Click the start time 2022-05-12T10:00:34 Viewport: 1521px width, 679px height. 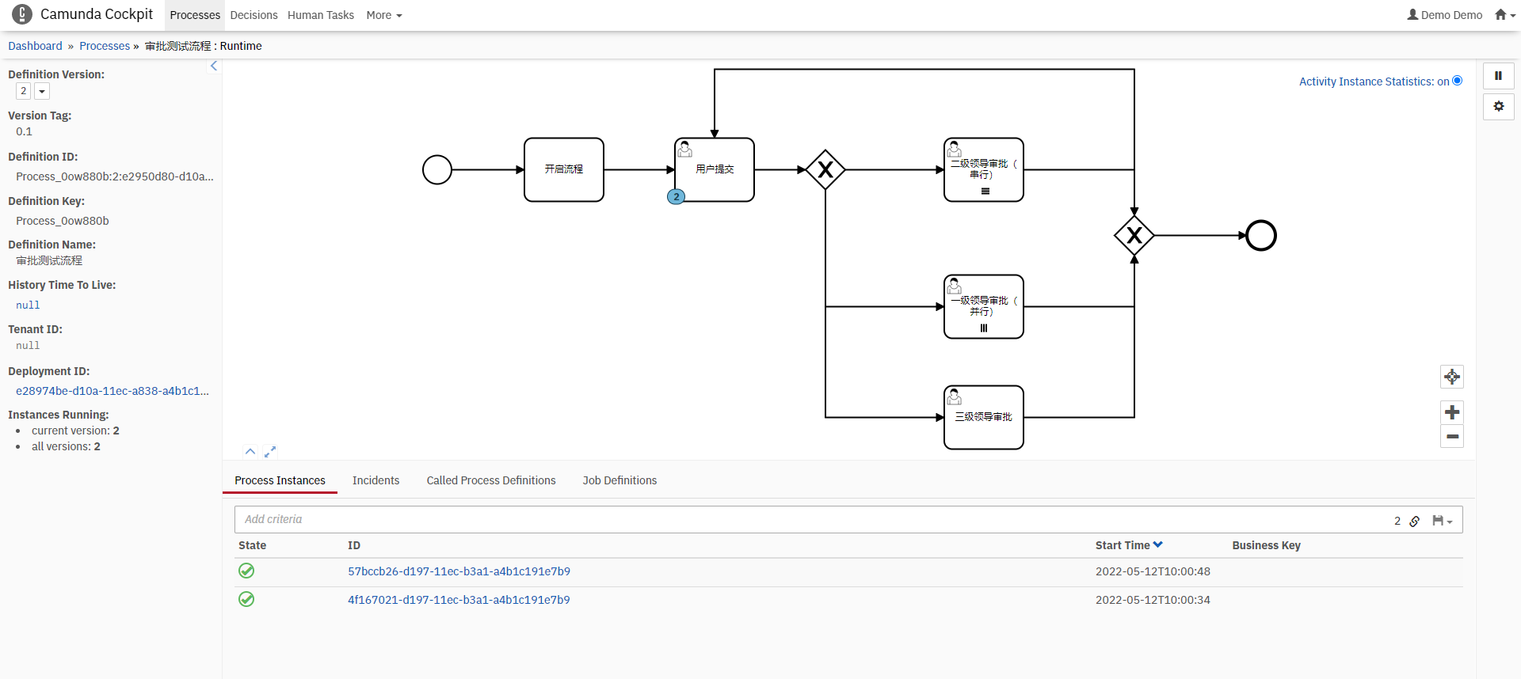coord(1153,600)
